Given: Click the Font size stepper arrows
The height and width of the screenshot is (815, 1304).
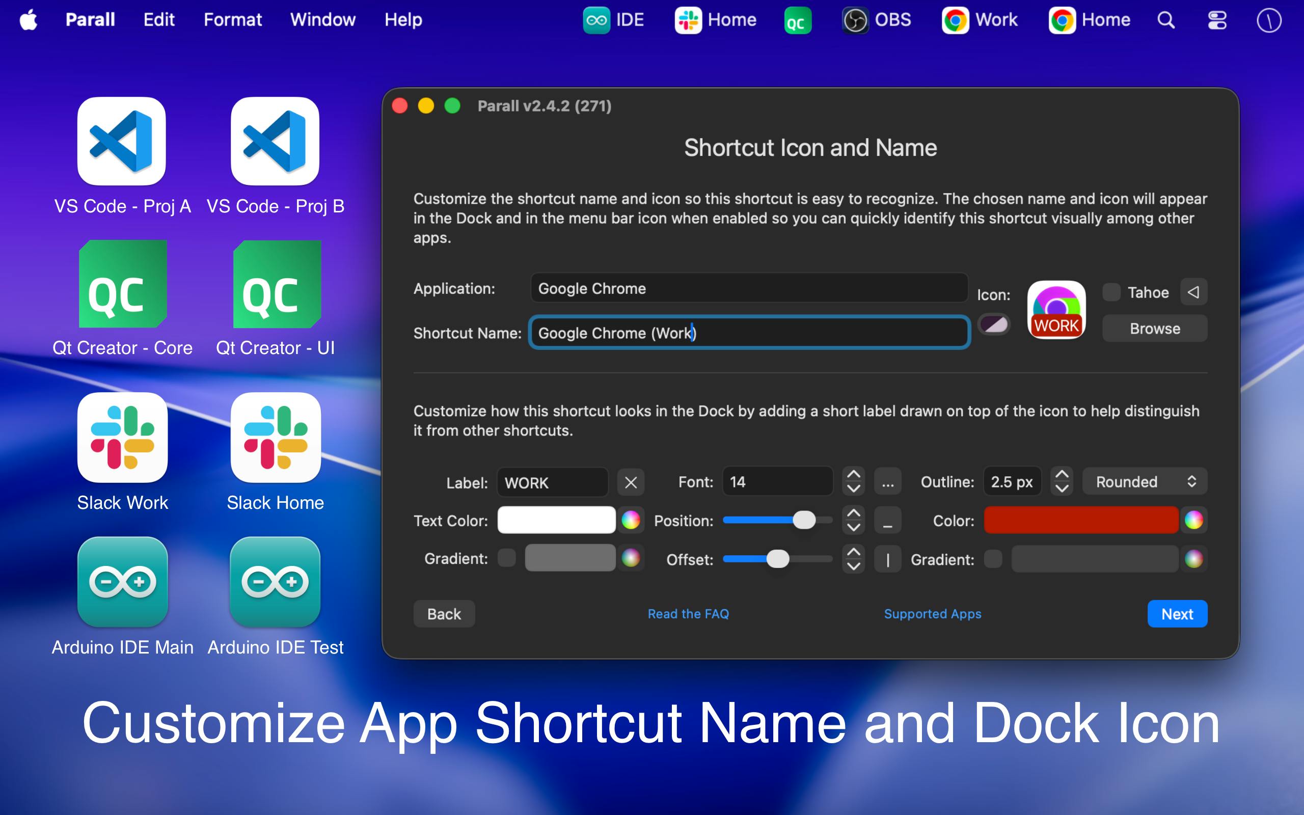Looking at the screenshot, I should point(853,481).
